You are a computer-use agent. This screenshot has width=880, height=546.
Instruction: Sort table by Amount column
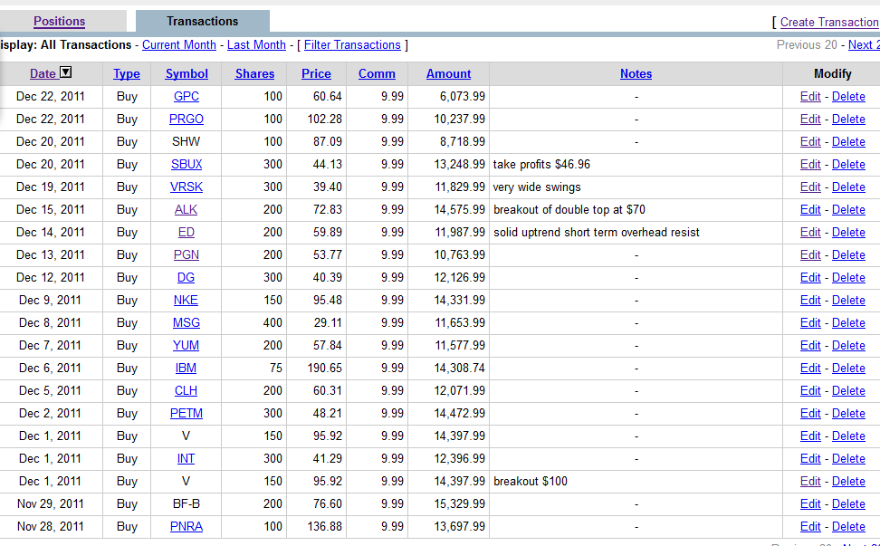(448, 73)
